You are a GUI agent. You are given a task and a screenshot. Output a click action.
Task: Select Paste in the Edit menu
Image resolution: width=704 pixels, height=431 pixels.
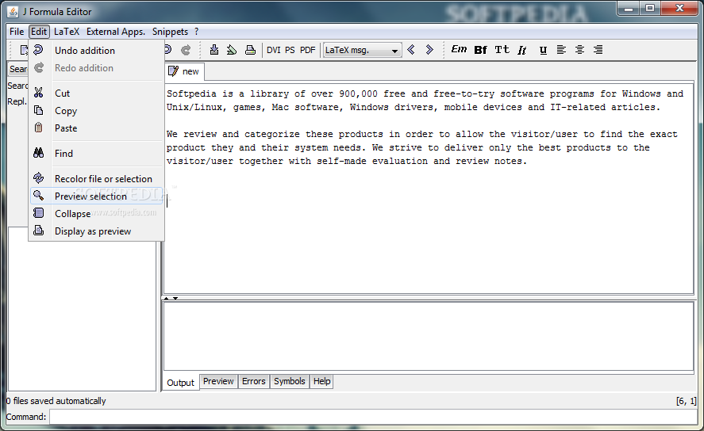97,128
